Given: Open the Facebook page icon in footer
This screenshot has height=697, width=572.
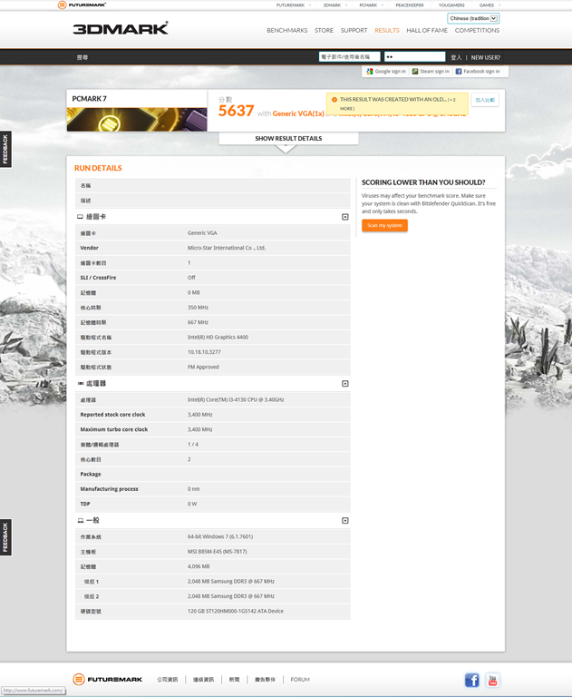Looking at the screenshot, I should (x=471, y=680).
